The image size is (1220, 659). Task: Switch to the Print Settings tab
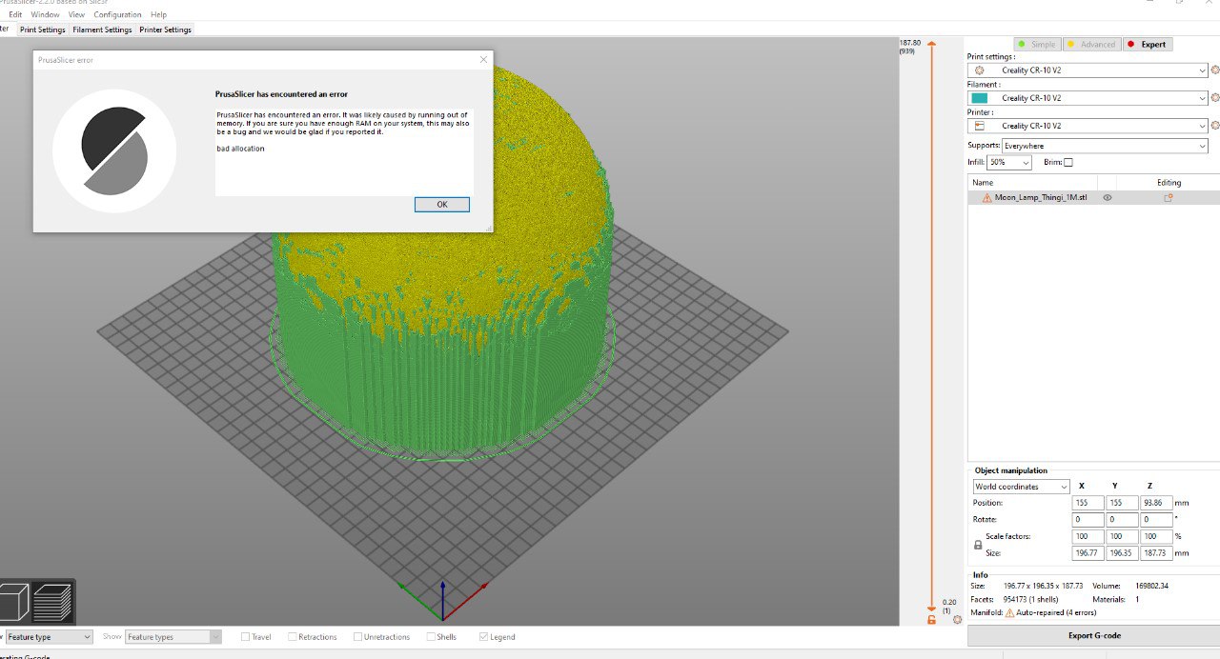(43, 30)
